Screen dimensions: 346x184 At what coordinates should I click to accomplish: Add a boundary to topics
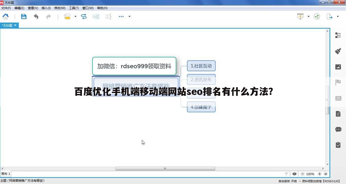point(96,16)
